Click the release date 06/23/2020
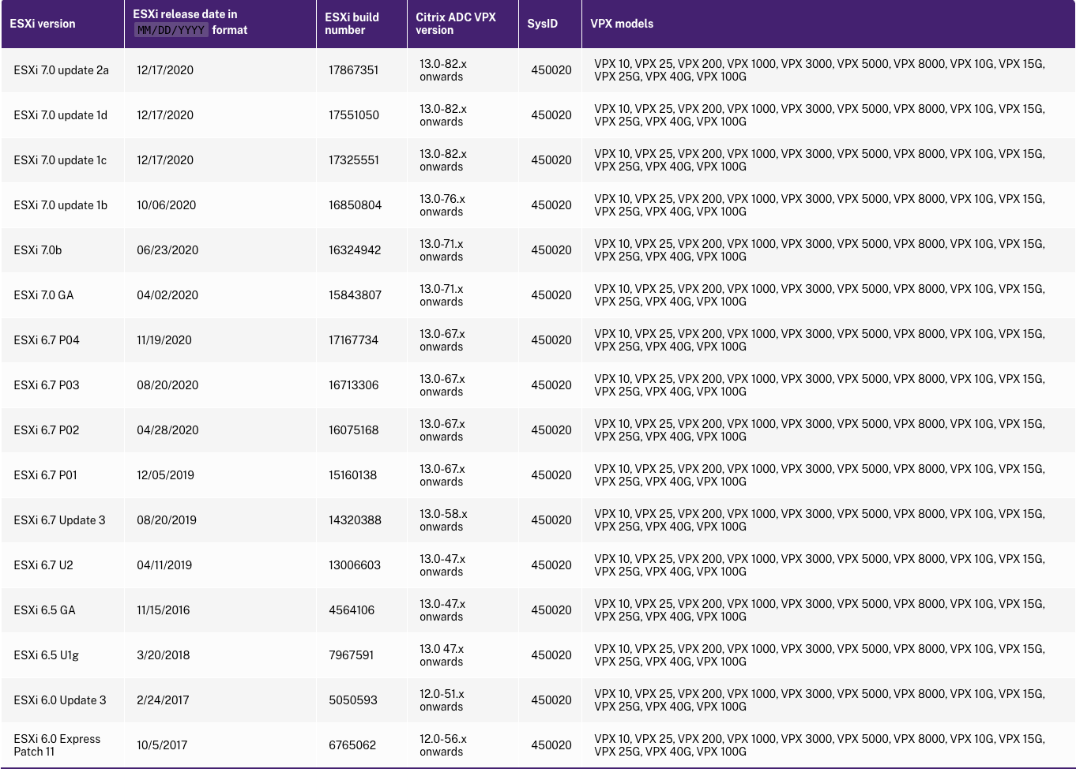The width and height of the screenshot is (1076, 769). coord(167,250)
